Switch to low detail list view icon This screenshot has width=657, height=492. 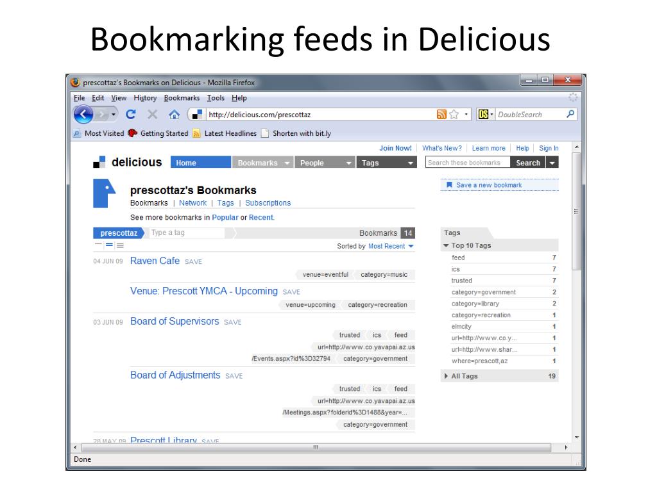coord(98,244)
